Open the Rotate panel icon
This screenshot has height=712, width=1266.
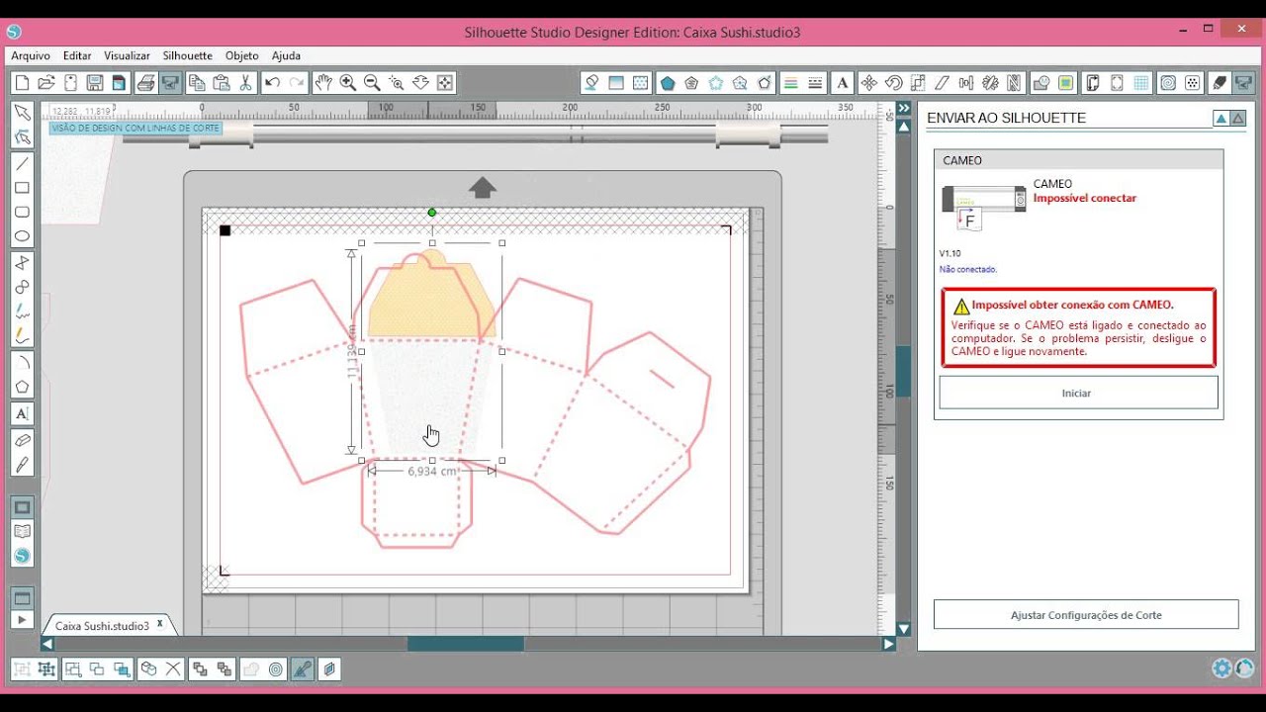(893, 83)
